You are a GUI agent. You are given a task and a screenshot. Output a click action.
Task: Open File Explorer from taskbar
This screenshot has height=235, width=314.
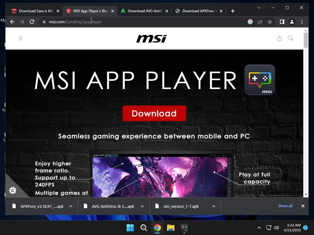(x=171, y=228)
